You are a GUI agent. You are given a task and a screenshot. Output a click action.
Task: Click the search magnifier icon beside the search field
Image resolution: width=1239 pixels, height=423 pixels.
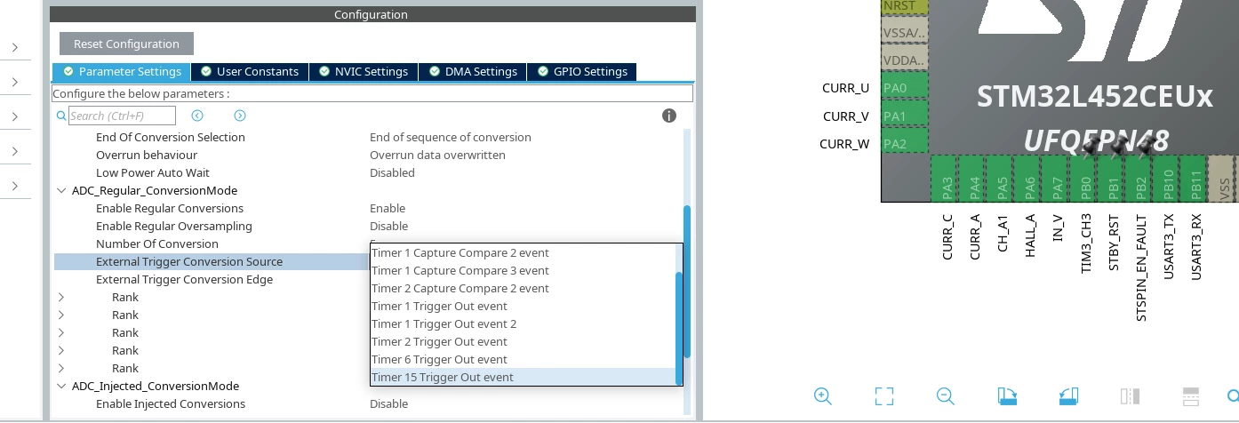coord(61,116)
